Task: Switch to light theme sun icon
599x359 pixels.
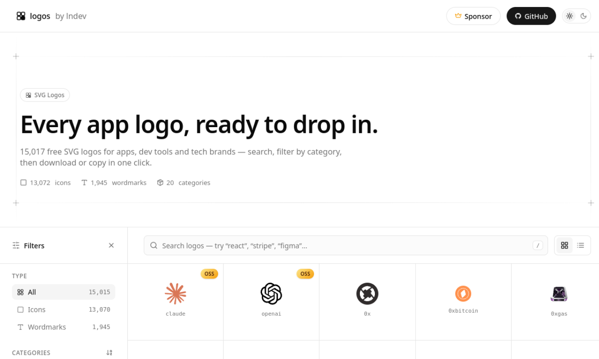Action: coord(570,16)
